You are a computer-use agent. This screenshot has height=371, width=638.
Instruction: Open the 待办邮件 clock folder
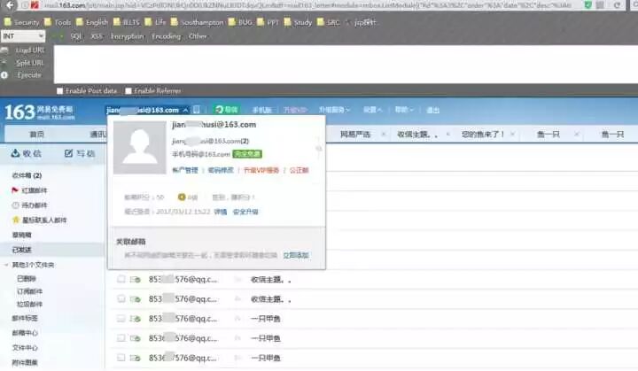point(30,205)
